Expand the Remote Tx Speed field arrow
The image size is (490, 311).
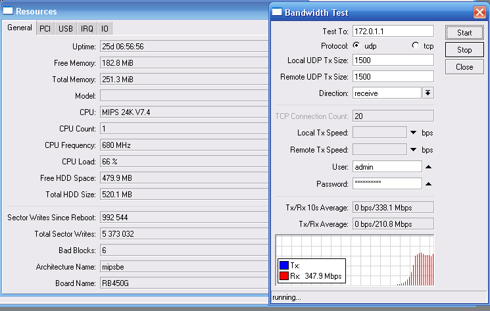(x=414, y=150)
